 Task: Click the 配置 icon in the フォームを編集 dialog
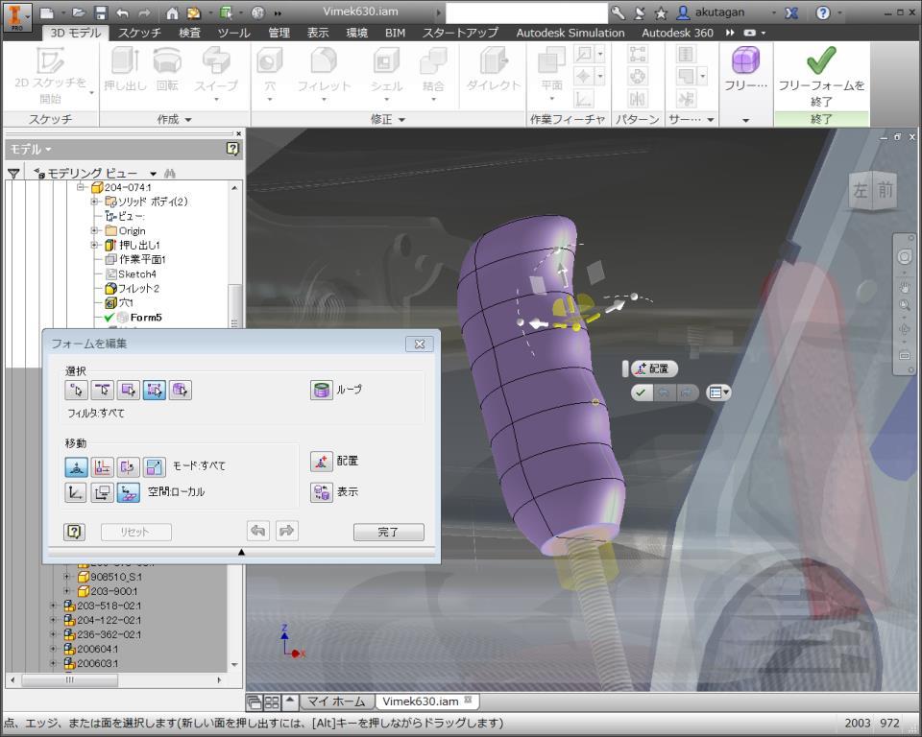(x=322, y=462)
